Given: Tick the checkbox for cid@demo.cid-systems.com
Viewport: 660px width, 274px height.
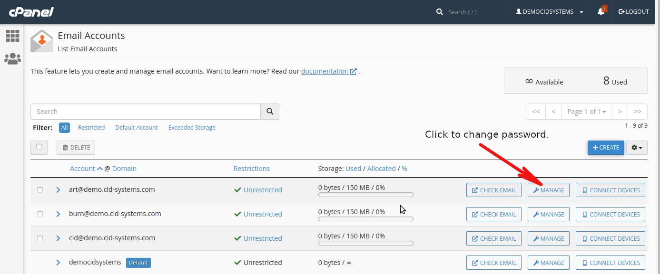Looking at the screenshot, I should 40,238.
